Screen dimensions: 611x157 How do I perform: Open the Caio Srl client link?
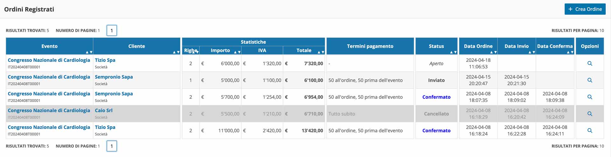tap(104, 110)
